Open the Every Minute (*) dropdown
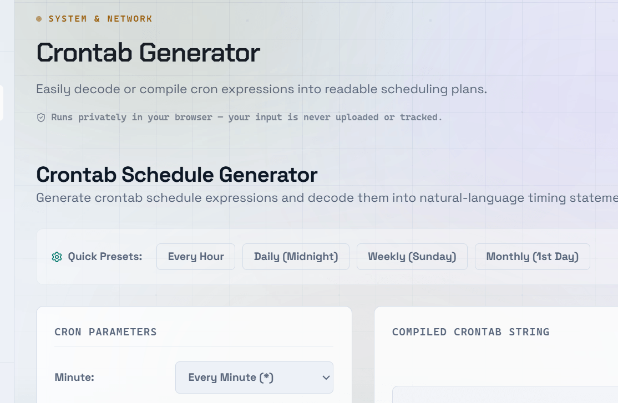This screenshot has width=618, height=403. (x=254, y=378)
